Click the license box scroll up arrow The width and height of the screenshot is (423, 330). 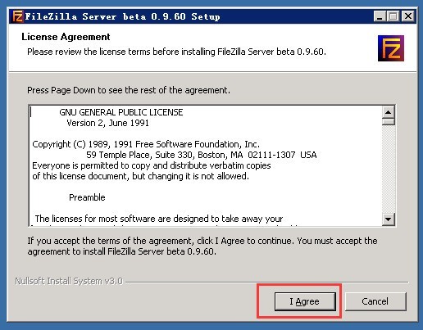(x=389, y=112)
